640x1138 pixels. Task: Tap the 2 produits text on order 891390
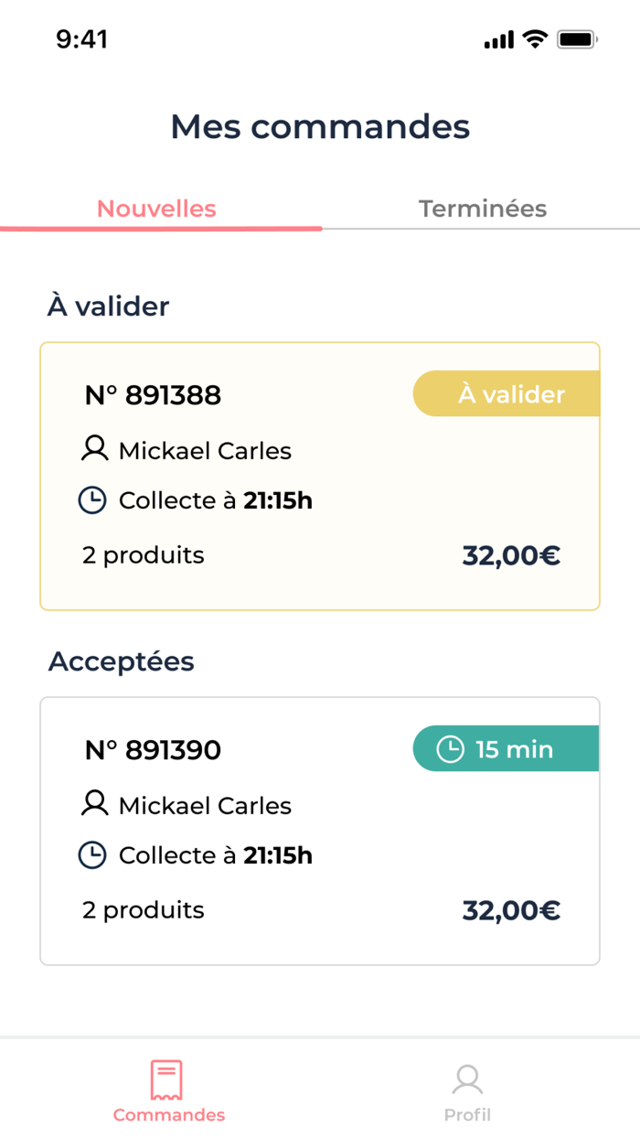[x=143, y=909]
